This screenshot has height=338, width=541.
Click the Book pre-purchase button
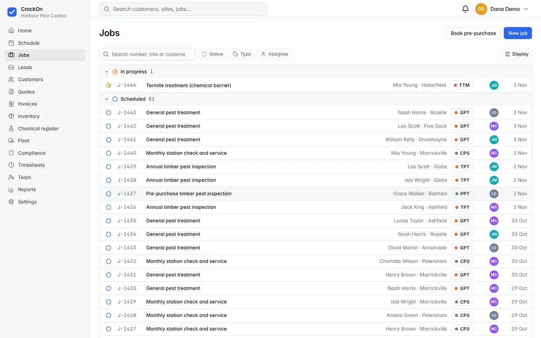click(473, 33)
